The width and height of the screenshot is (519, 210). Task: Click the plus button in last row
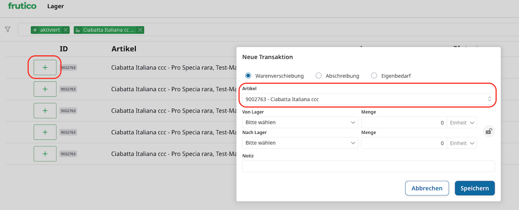tap(45, 154)
